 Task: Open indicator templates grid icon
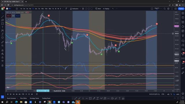tap(83, 9)
